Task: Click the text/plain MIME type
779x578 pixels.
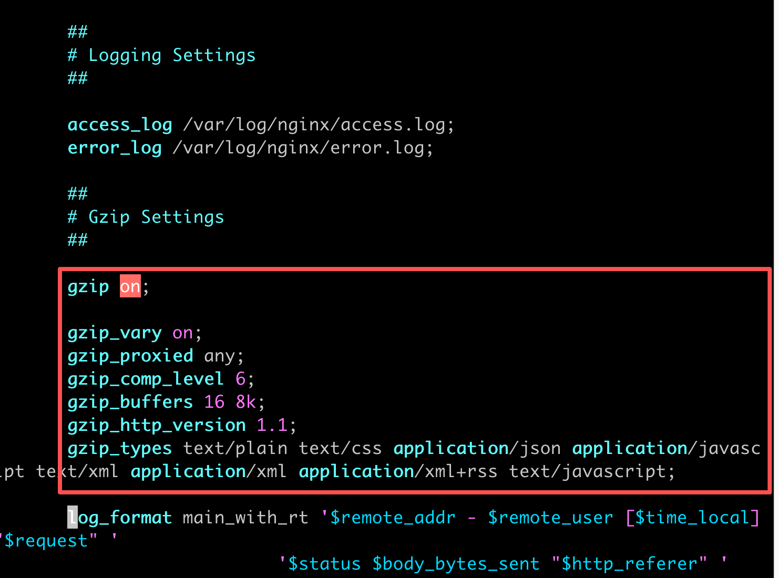Action: pyautogui.click(x=235, y=448)
